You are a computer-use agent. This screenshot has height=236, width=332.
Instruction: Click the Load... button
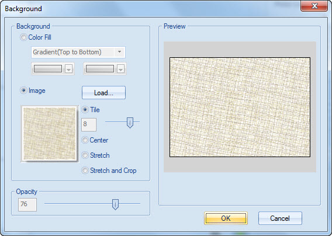pyautogui.click(x=104, y=93)
